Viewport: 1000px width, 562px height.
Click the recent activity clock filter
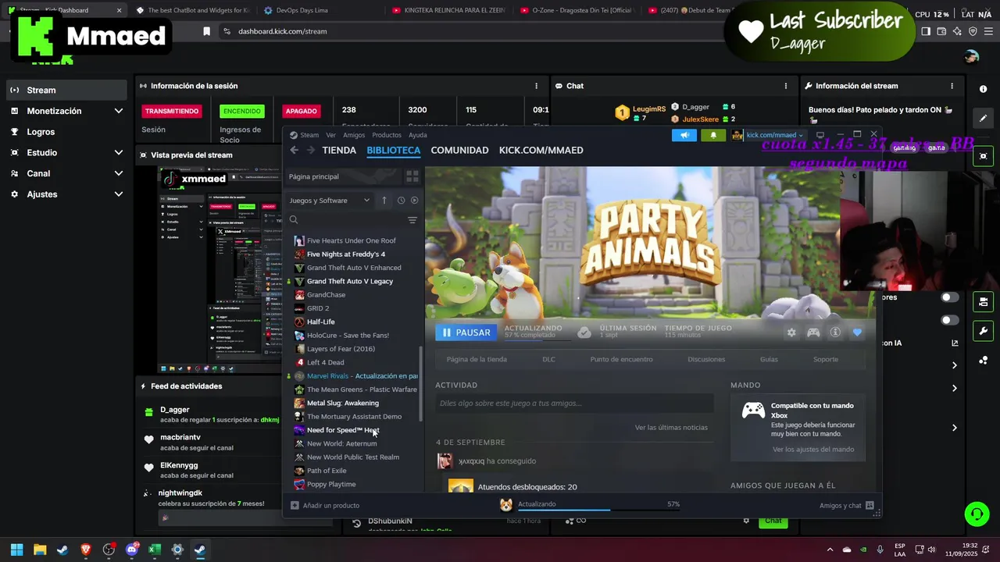tap(401, 201)
